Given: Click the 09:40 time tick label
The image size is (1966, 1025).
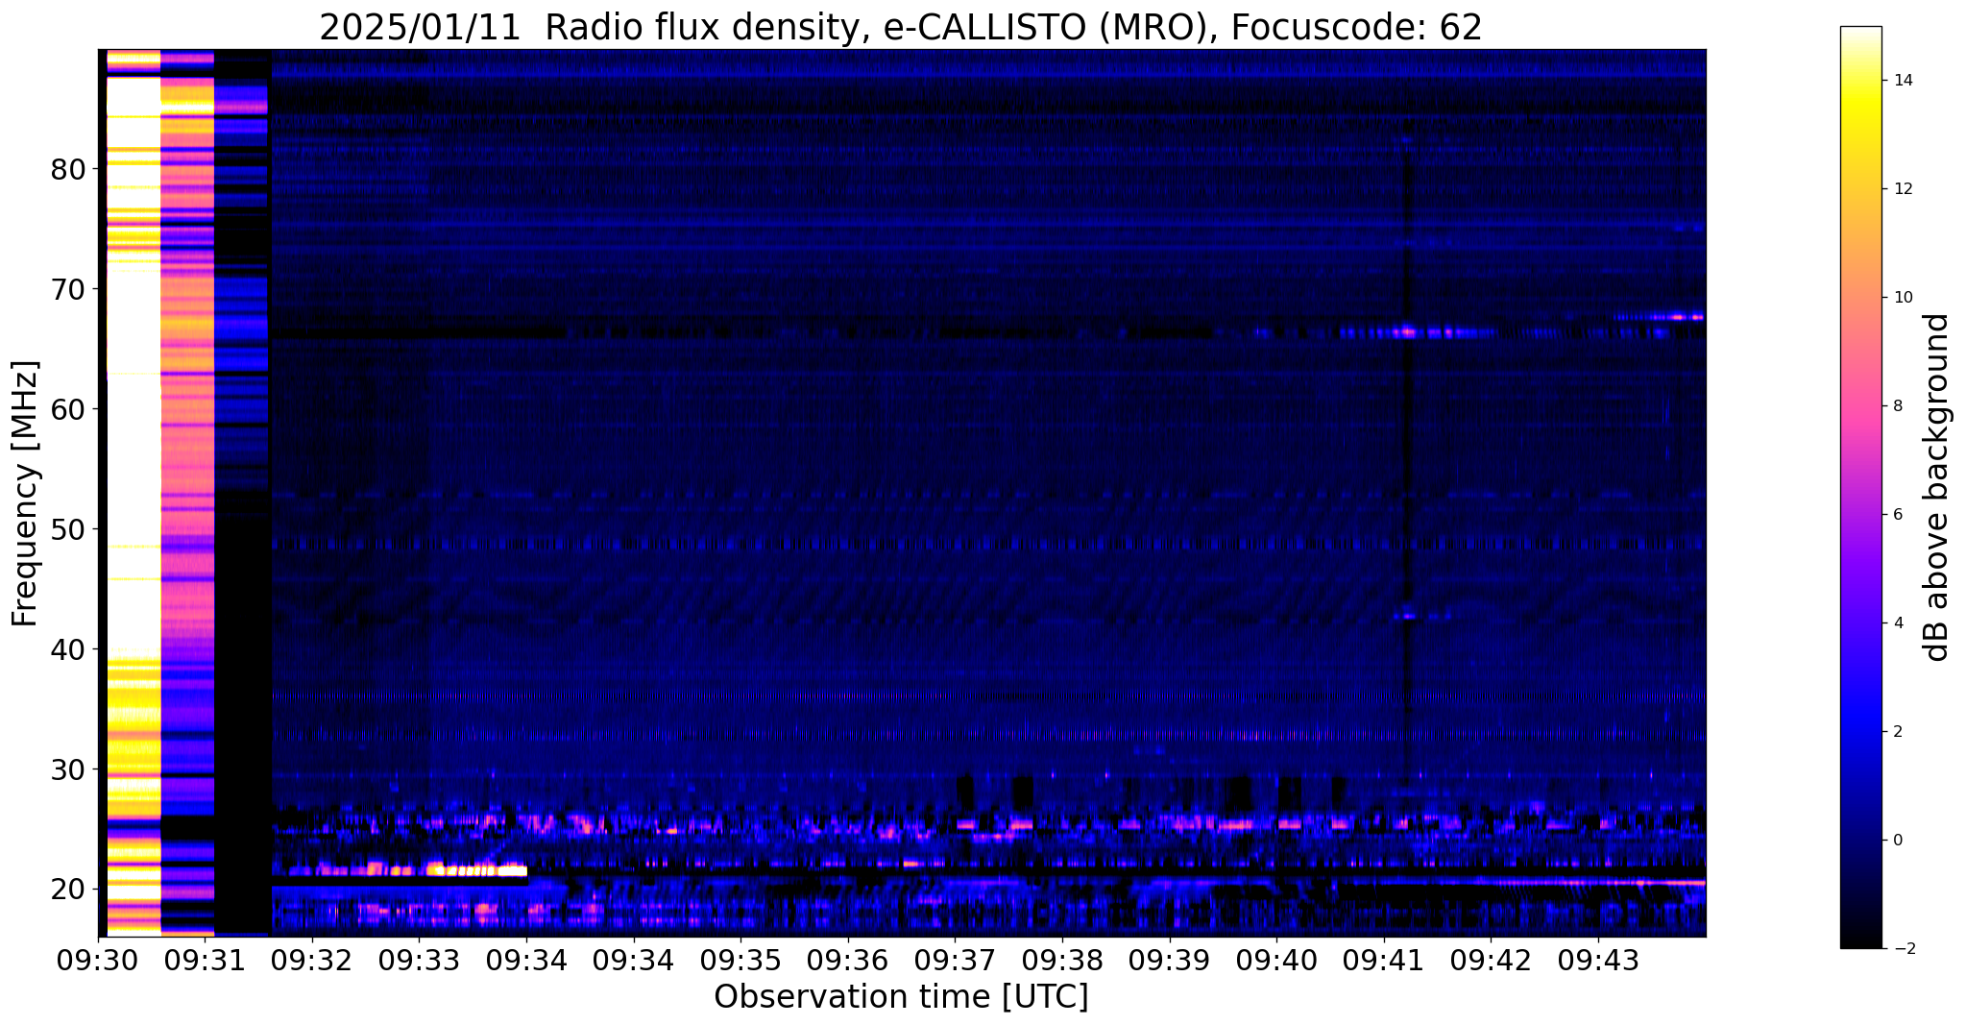Looking at the screenshot, I should (x=1276, y=961).
